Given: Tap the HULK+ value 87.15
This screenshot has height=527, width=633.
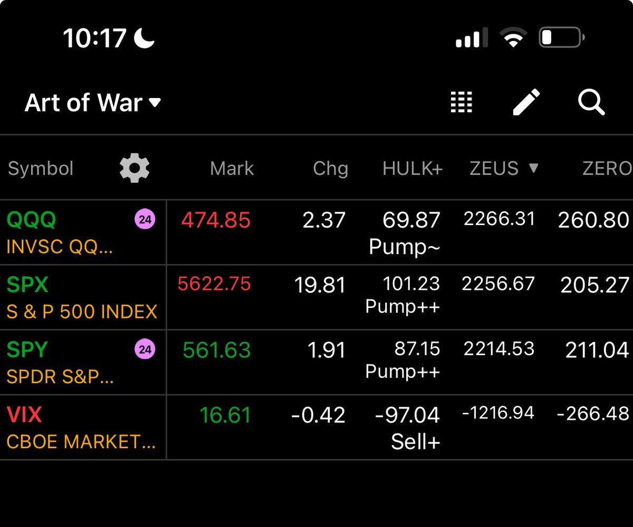Looking at the screenshot, I should tap(417, 348).
